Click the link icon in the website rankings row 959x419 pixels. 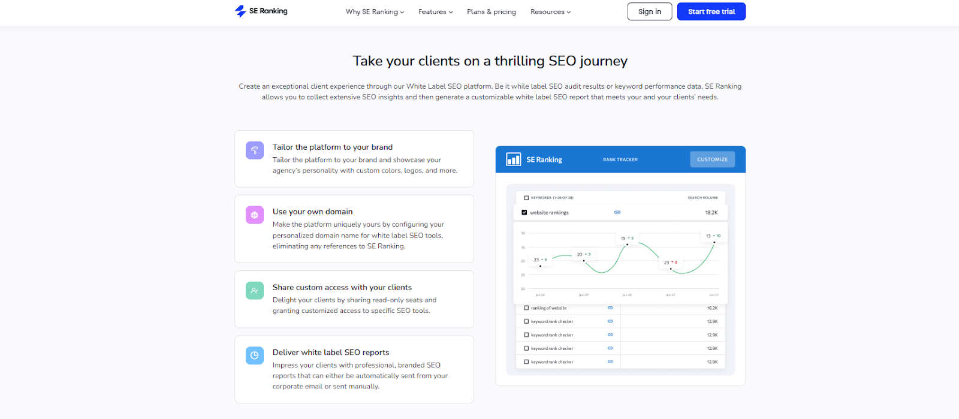coord(617,212)
